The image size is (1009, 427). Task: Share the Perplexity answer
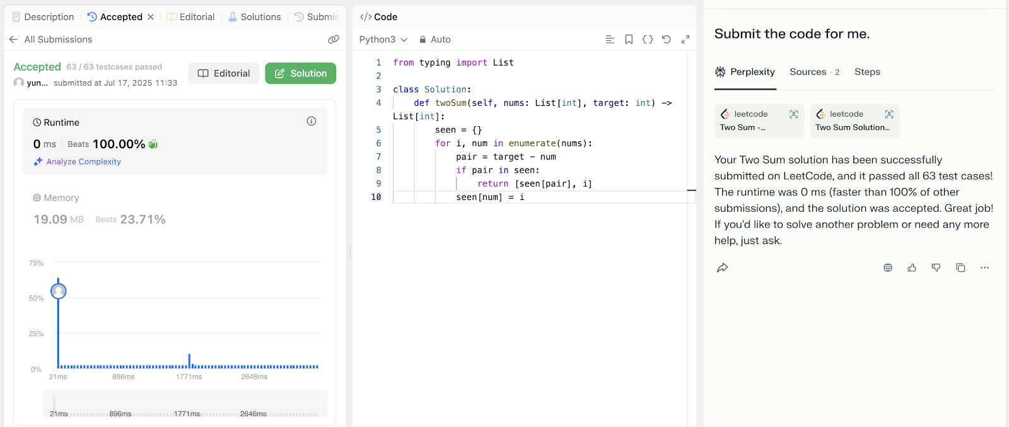[x=723, y=268]
